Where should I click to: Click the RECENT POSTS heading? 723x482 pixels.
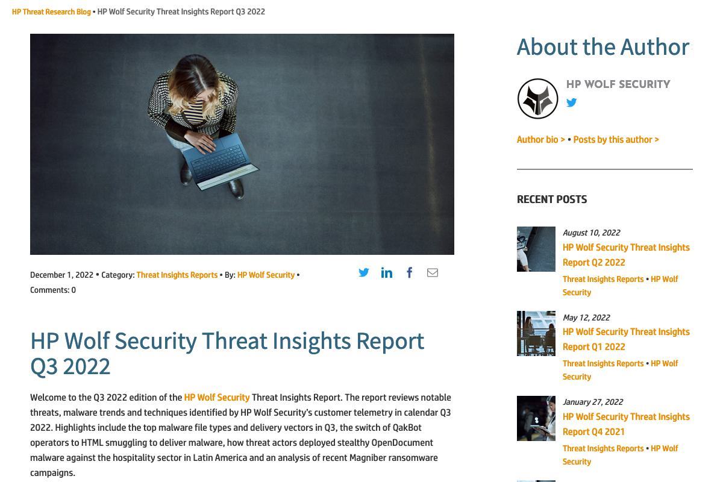(x=552, y=199)
